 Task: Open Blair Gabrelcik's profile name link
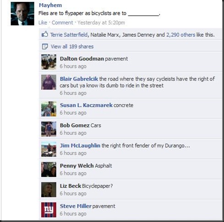(x=79, y=79)
